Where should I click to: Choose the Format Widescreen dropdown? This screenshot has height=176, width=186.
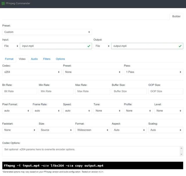tap(92, 130)
